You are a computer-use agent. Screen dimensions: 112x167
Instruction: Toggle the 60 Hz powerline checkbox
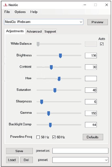(54, 137)
